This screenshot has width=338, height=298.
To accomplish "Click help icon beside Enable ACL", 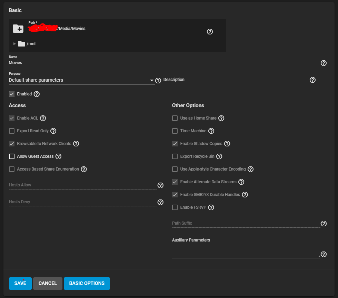I will (x=43, y=118).
